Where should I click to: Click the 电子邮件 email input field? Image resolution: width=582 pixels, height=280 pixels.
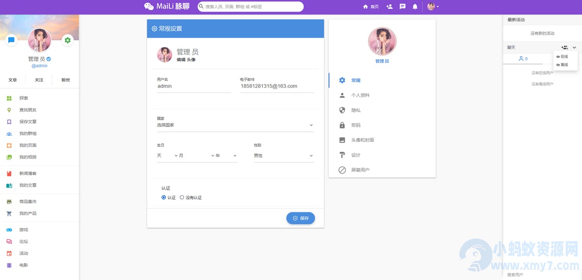[x=277, y=86]
